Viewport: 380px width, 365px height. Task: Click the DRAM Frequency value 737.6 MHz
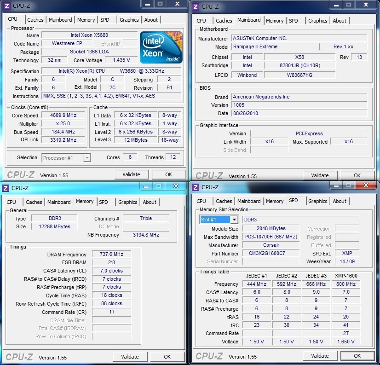[111, 254]
